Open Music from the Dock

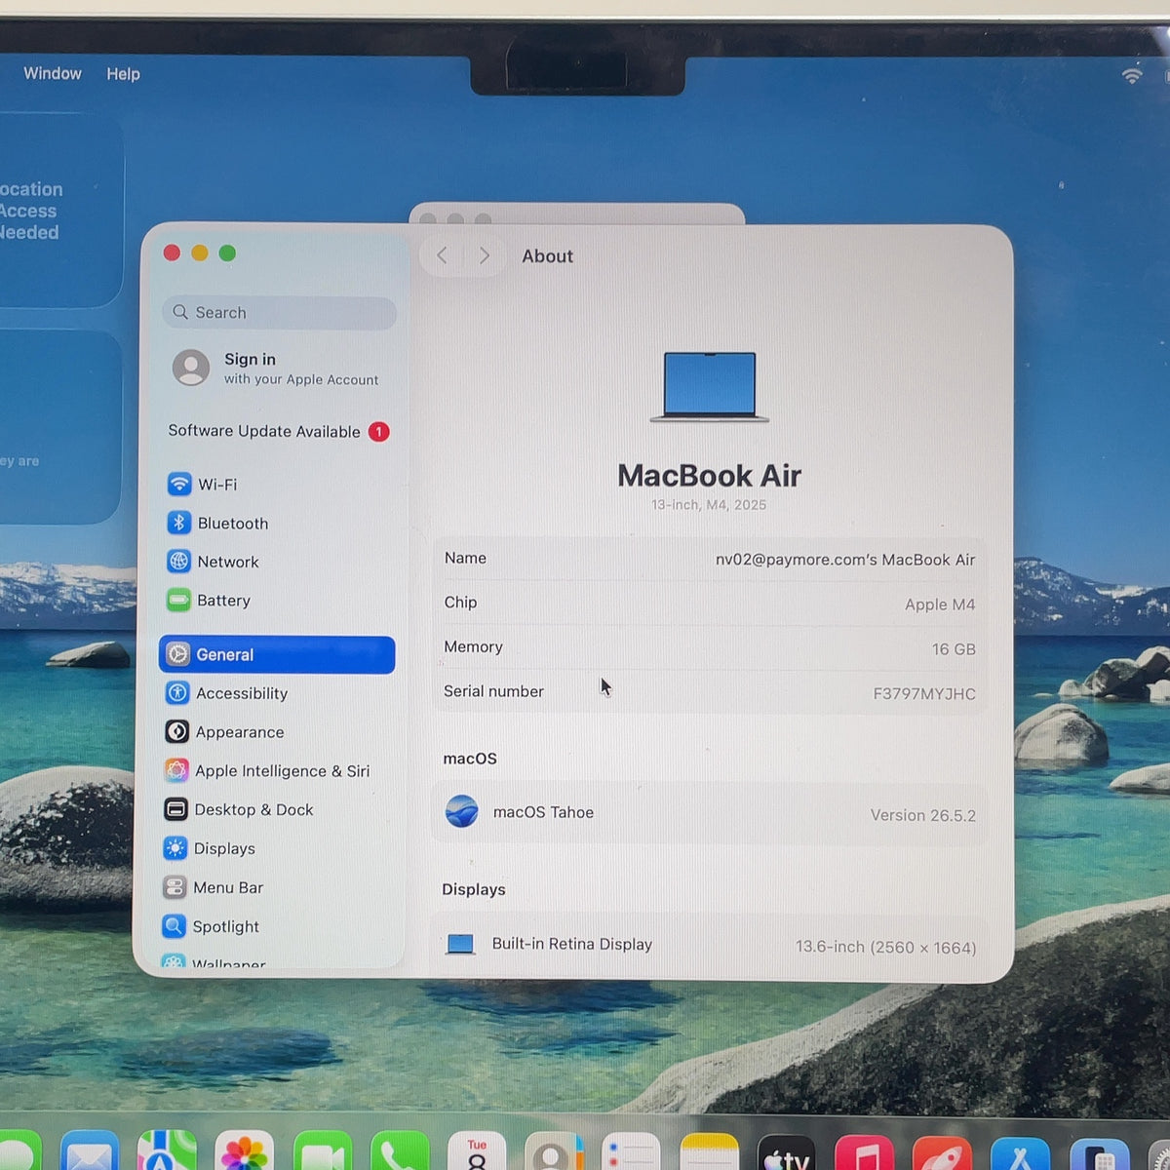tap(864, 1152)
